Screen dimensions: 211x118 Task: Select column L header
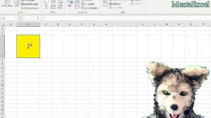155,25
